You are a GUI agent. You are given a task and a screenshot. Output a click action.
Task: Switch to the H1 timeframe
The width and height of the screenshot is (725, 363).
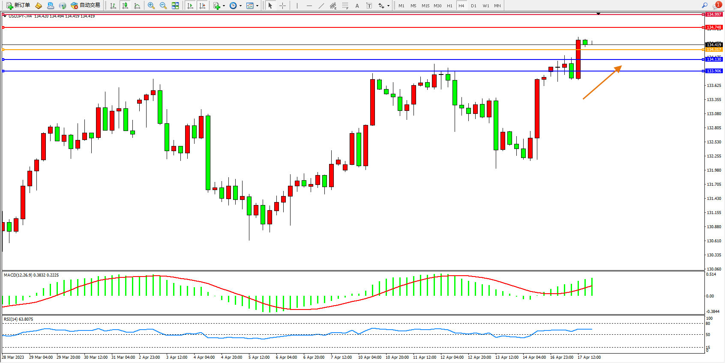[449, 6]
